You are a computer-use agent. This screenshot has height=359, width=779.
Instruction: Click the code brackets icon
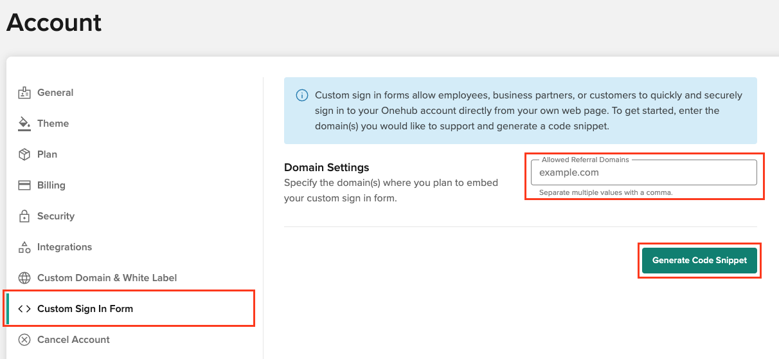[24, 309]
